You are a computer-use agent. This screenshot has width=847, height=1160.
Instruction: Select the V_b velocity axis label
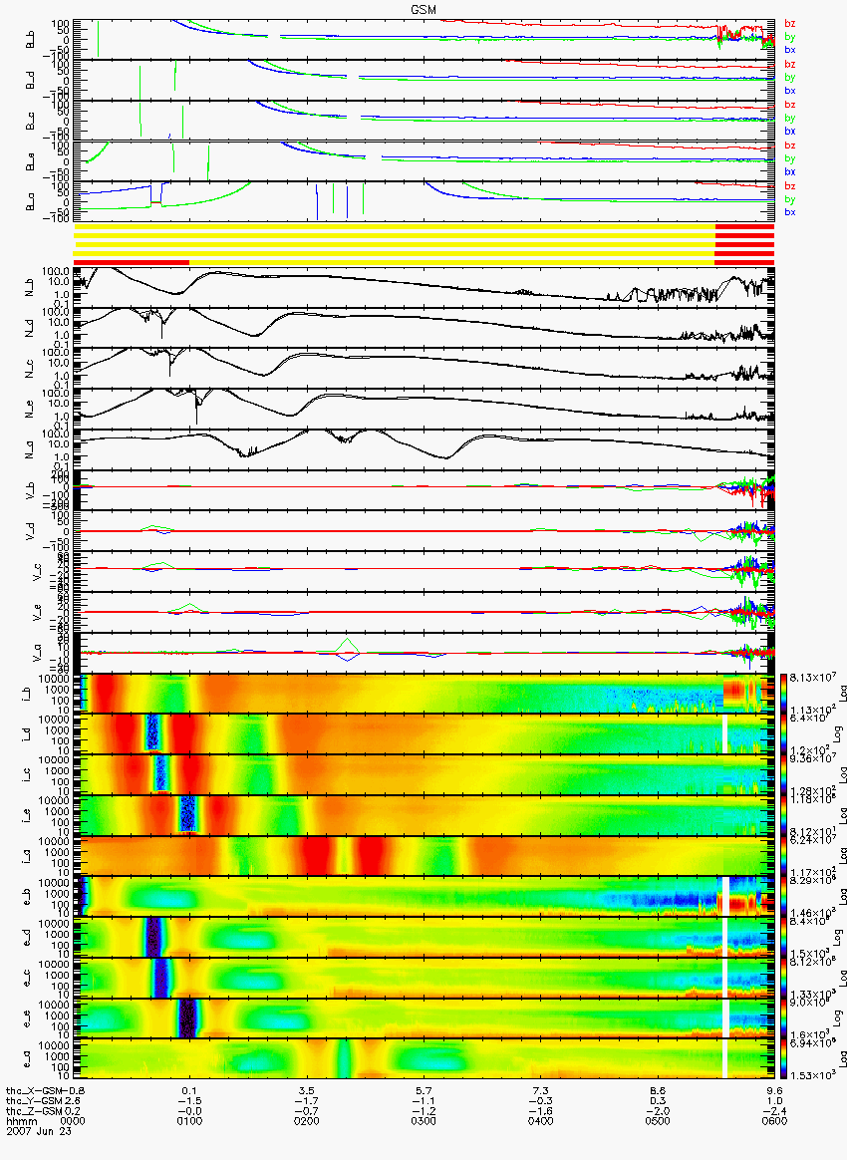pyautogui.click(x=31, y=489)
